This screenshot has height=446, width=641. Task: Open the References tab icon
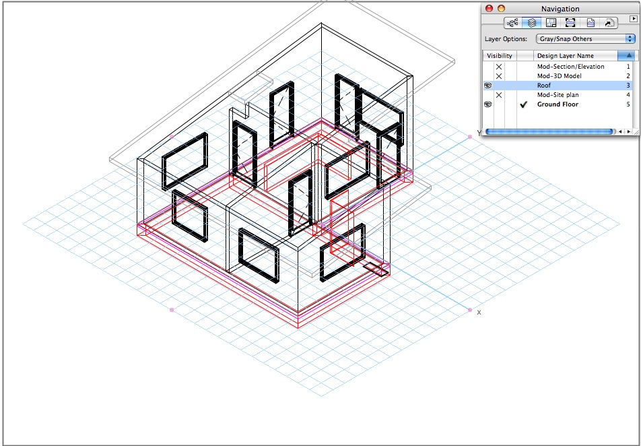pos(609,23)
